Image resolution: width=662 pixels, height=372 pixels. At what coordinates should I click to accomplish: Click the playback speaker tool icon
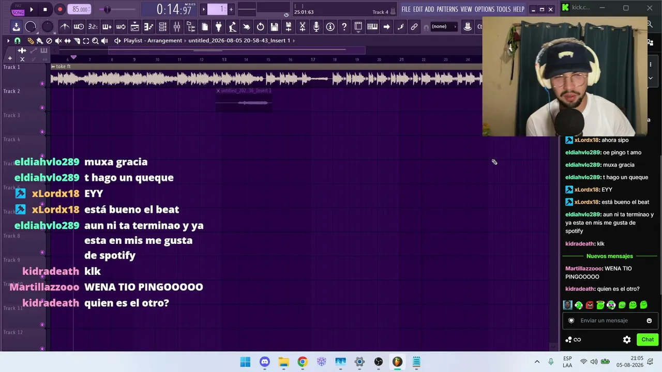tap(104, 41)
